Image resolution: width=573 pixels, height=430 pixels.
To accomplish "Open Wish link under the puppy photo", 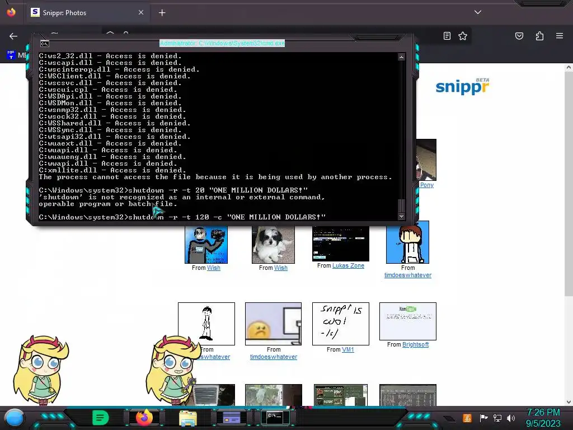I will 281,268.
